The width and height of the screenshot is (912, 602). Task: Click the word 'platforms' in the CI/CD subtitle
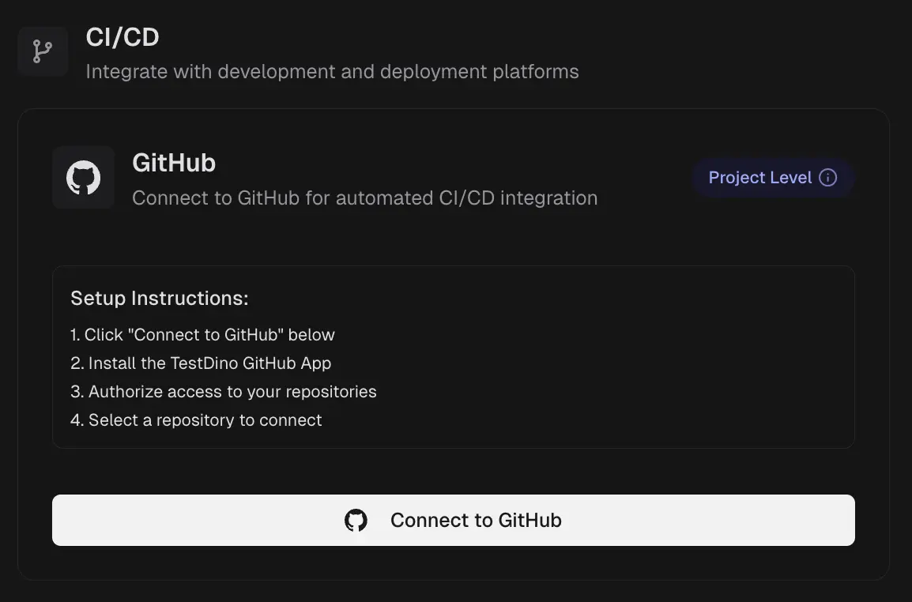[536, 72]
